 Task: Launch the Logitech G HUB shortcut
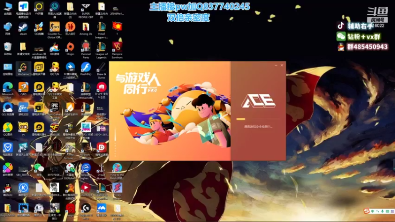tap(85, 212)
